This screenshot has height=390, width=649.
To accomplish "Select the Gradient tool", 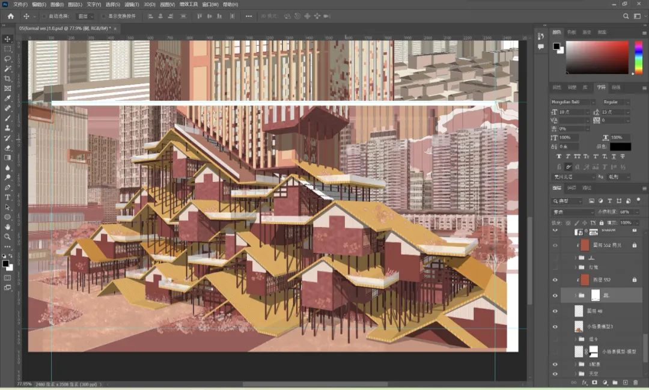I will [7, 157].
